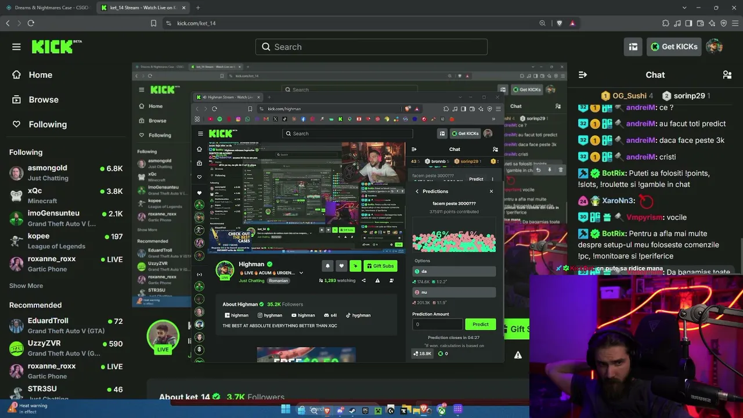The image size is (743, 418).
Task: Open the Windows Start menu
Action: 286,410
